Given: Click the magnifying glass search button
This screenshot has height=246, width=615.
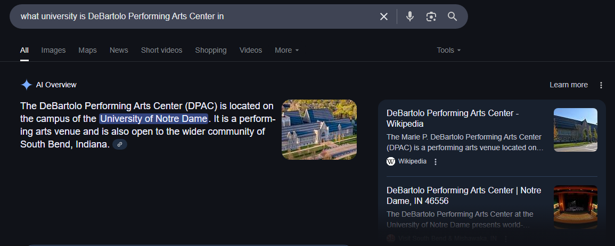Looking at the screenshot, I should (x=452, y=17).
